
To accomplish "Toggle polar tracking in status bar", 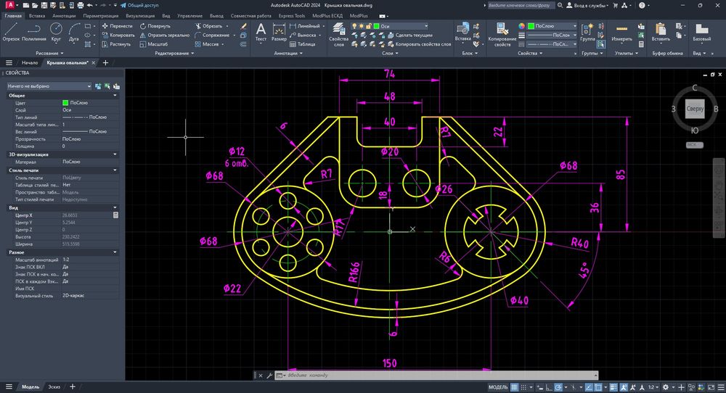I will (x=559, y=387).
